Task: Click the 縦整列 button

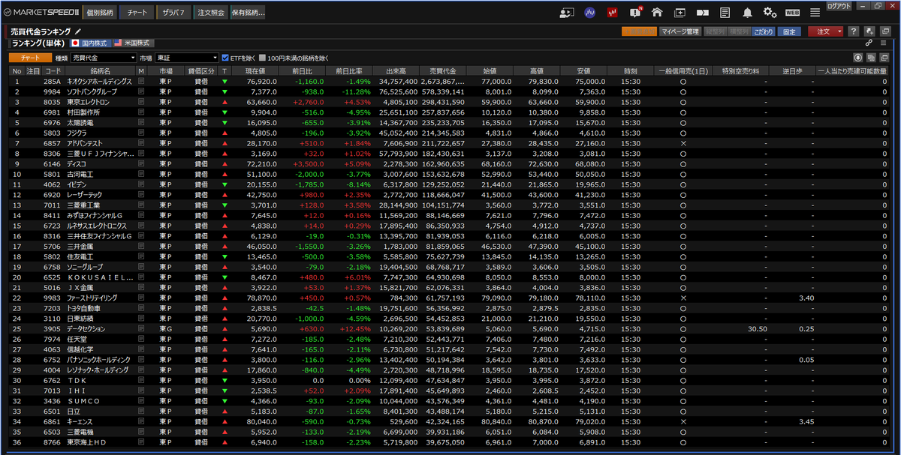Action: 715,31
